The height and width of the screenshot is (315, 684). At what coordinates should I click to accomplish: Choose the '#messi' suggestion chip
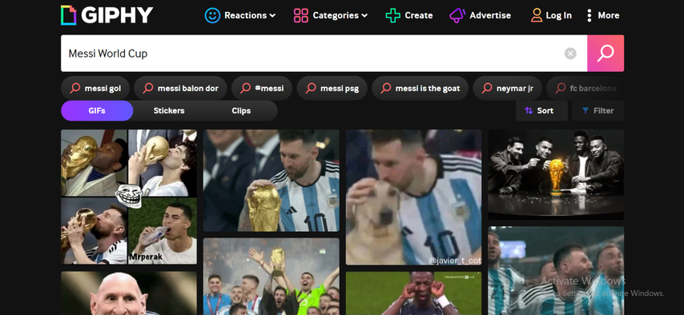point(262,89)
